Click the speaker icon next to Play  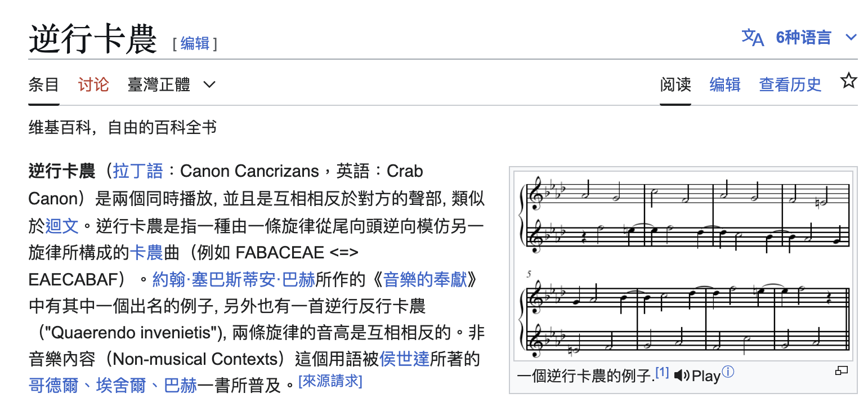[682, 376]
